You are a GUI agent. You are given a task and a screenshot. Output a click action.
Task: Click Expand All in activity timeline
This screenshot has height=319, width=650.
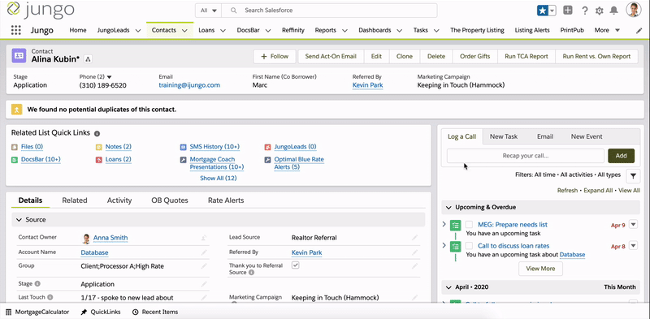click(x=598, y=191)
